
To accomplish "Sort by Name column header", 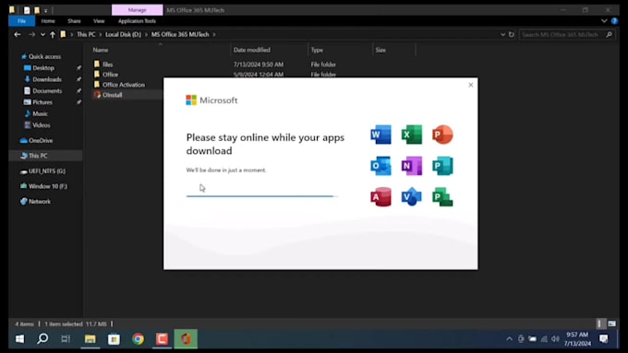I will pyautogui.click(x=101, y=50).
